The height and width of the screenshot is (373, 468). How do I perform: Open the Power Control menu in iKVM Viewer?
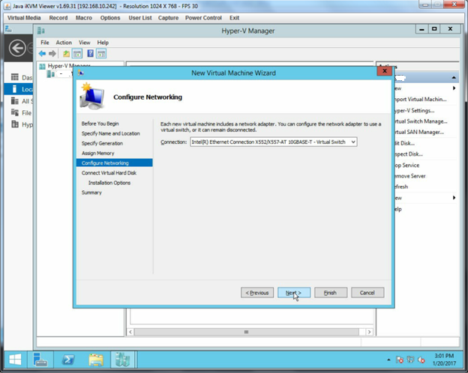[203, 18]
